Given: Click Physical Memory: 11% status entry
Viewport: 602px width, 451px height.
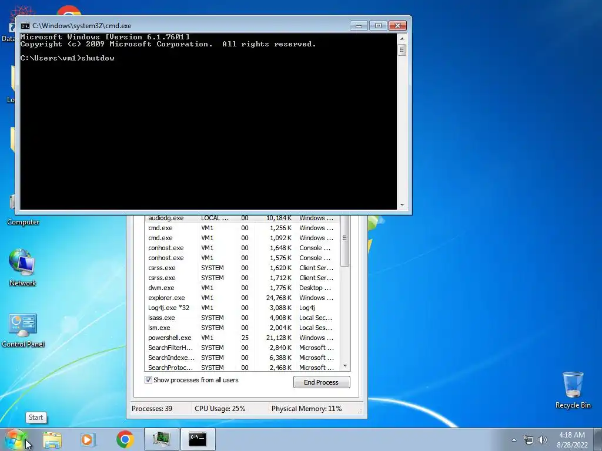Looking at the screenshot, I should [x=306, y=409].
